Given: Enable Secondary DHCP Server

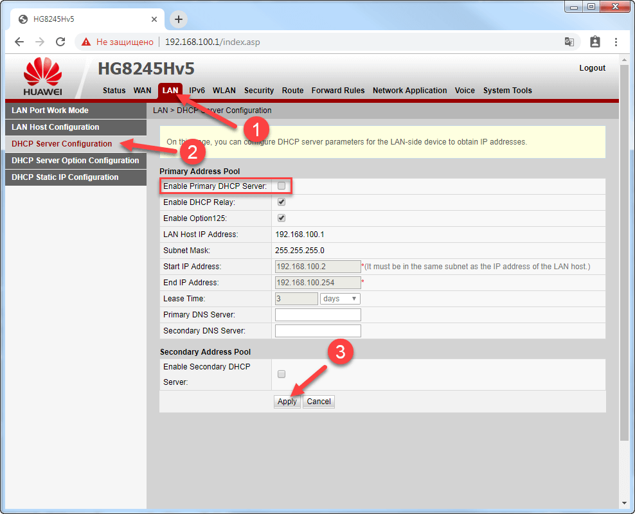Looking at the screenshot, I should [x=281, y=373].
